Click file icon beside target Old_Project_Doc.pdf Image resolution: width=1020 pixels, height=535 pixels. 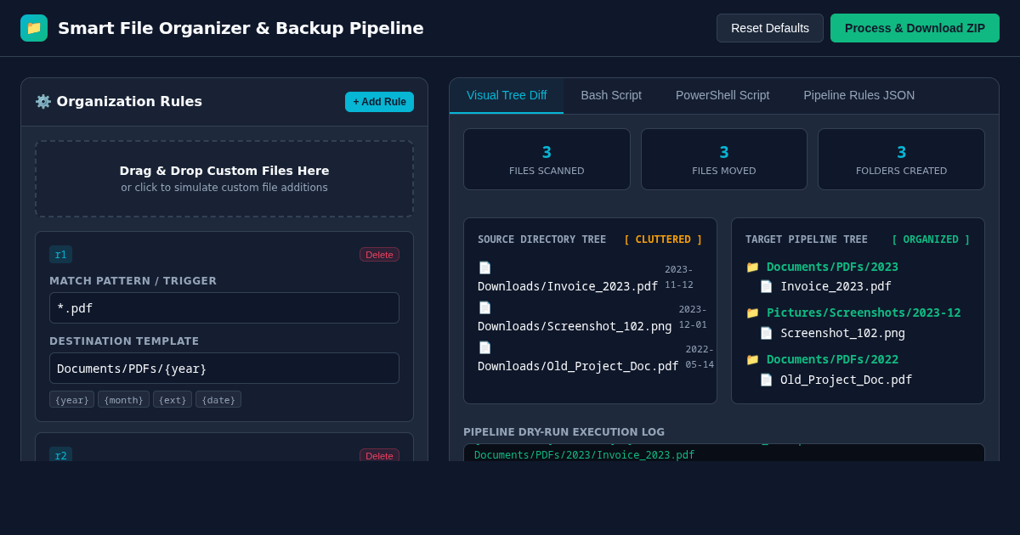pyautogui.click(x=766, y=380)
